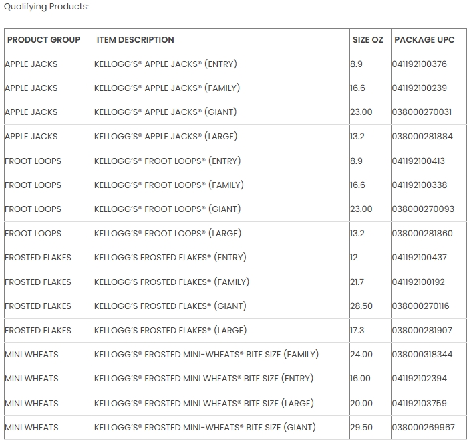
Task: Select UPC 041192102394 cell
Action: tap(420, 379)
